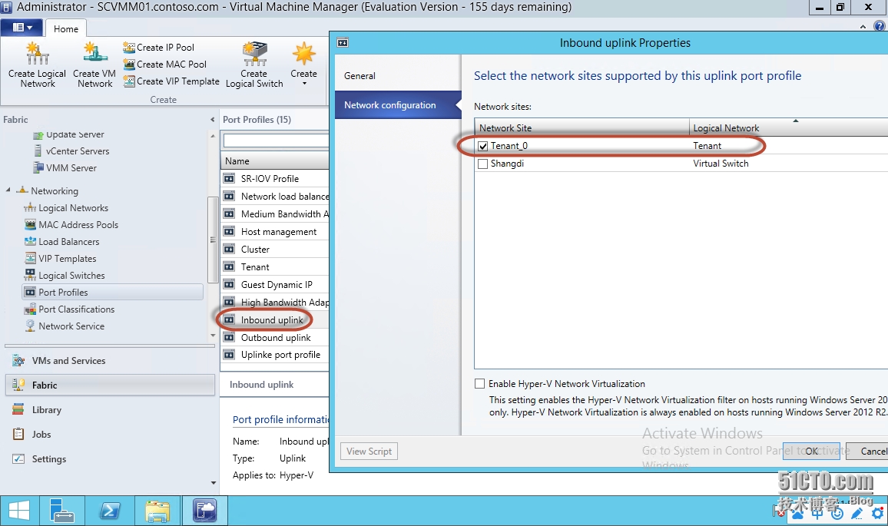Viewport: 888px width, 526px height.
Task: Collapse the Fabric navigation pane
Action: tap(212, 120)
